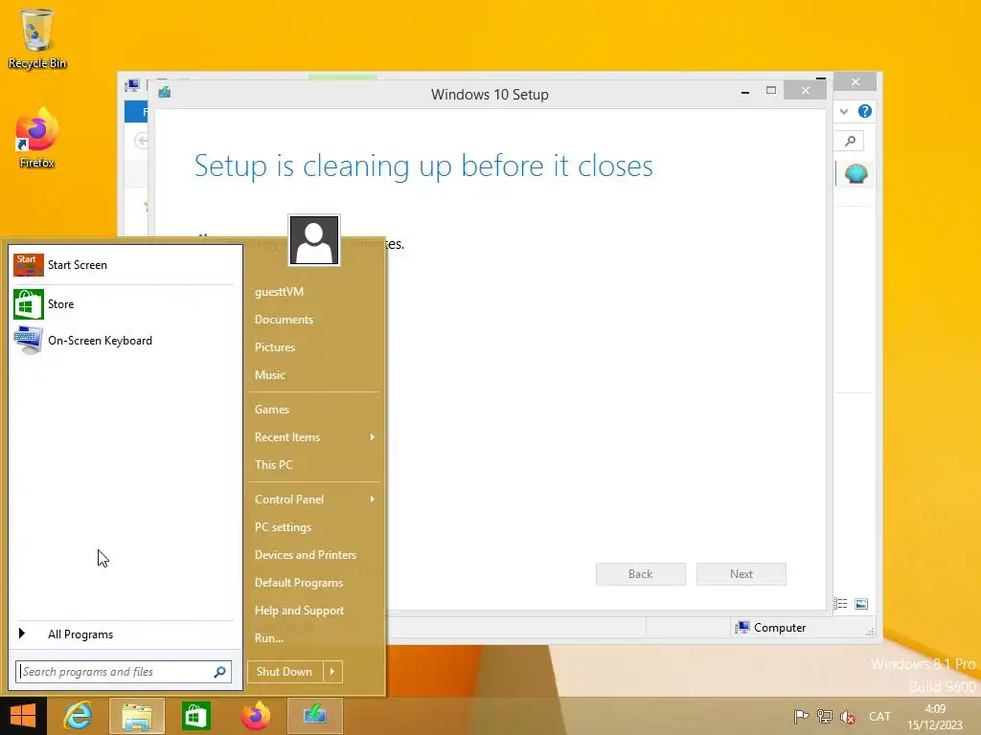This screenshot has width=981, height=735.
Task: Click the Windows Start button on taskbar
Action: coord(23,716)
